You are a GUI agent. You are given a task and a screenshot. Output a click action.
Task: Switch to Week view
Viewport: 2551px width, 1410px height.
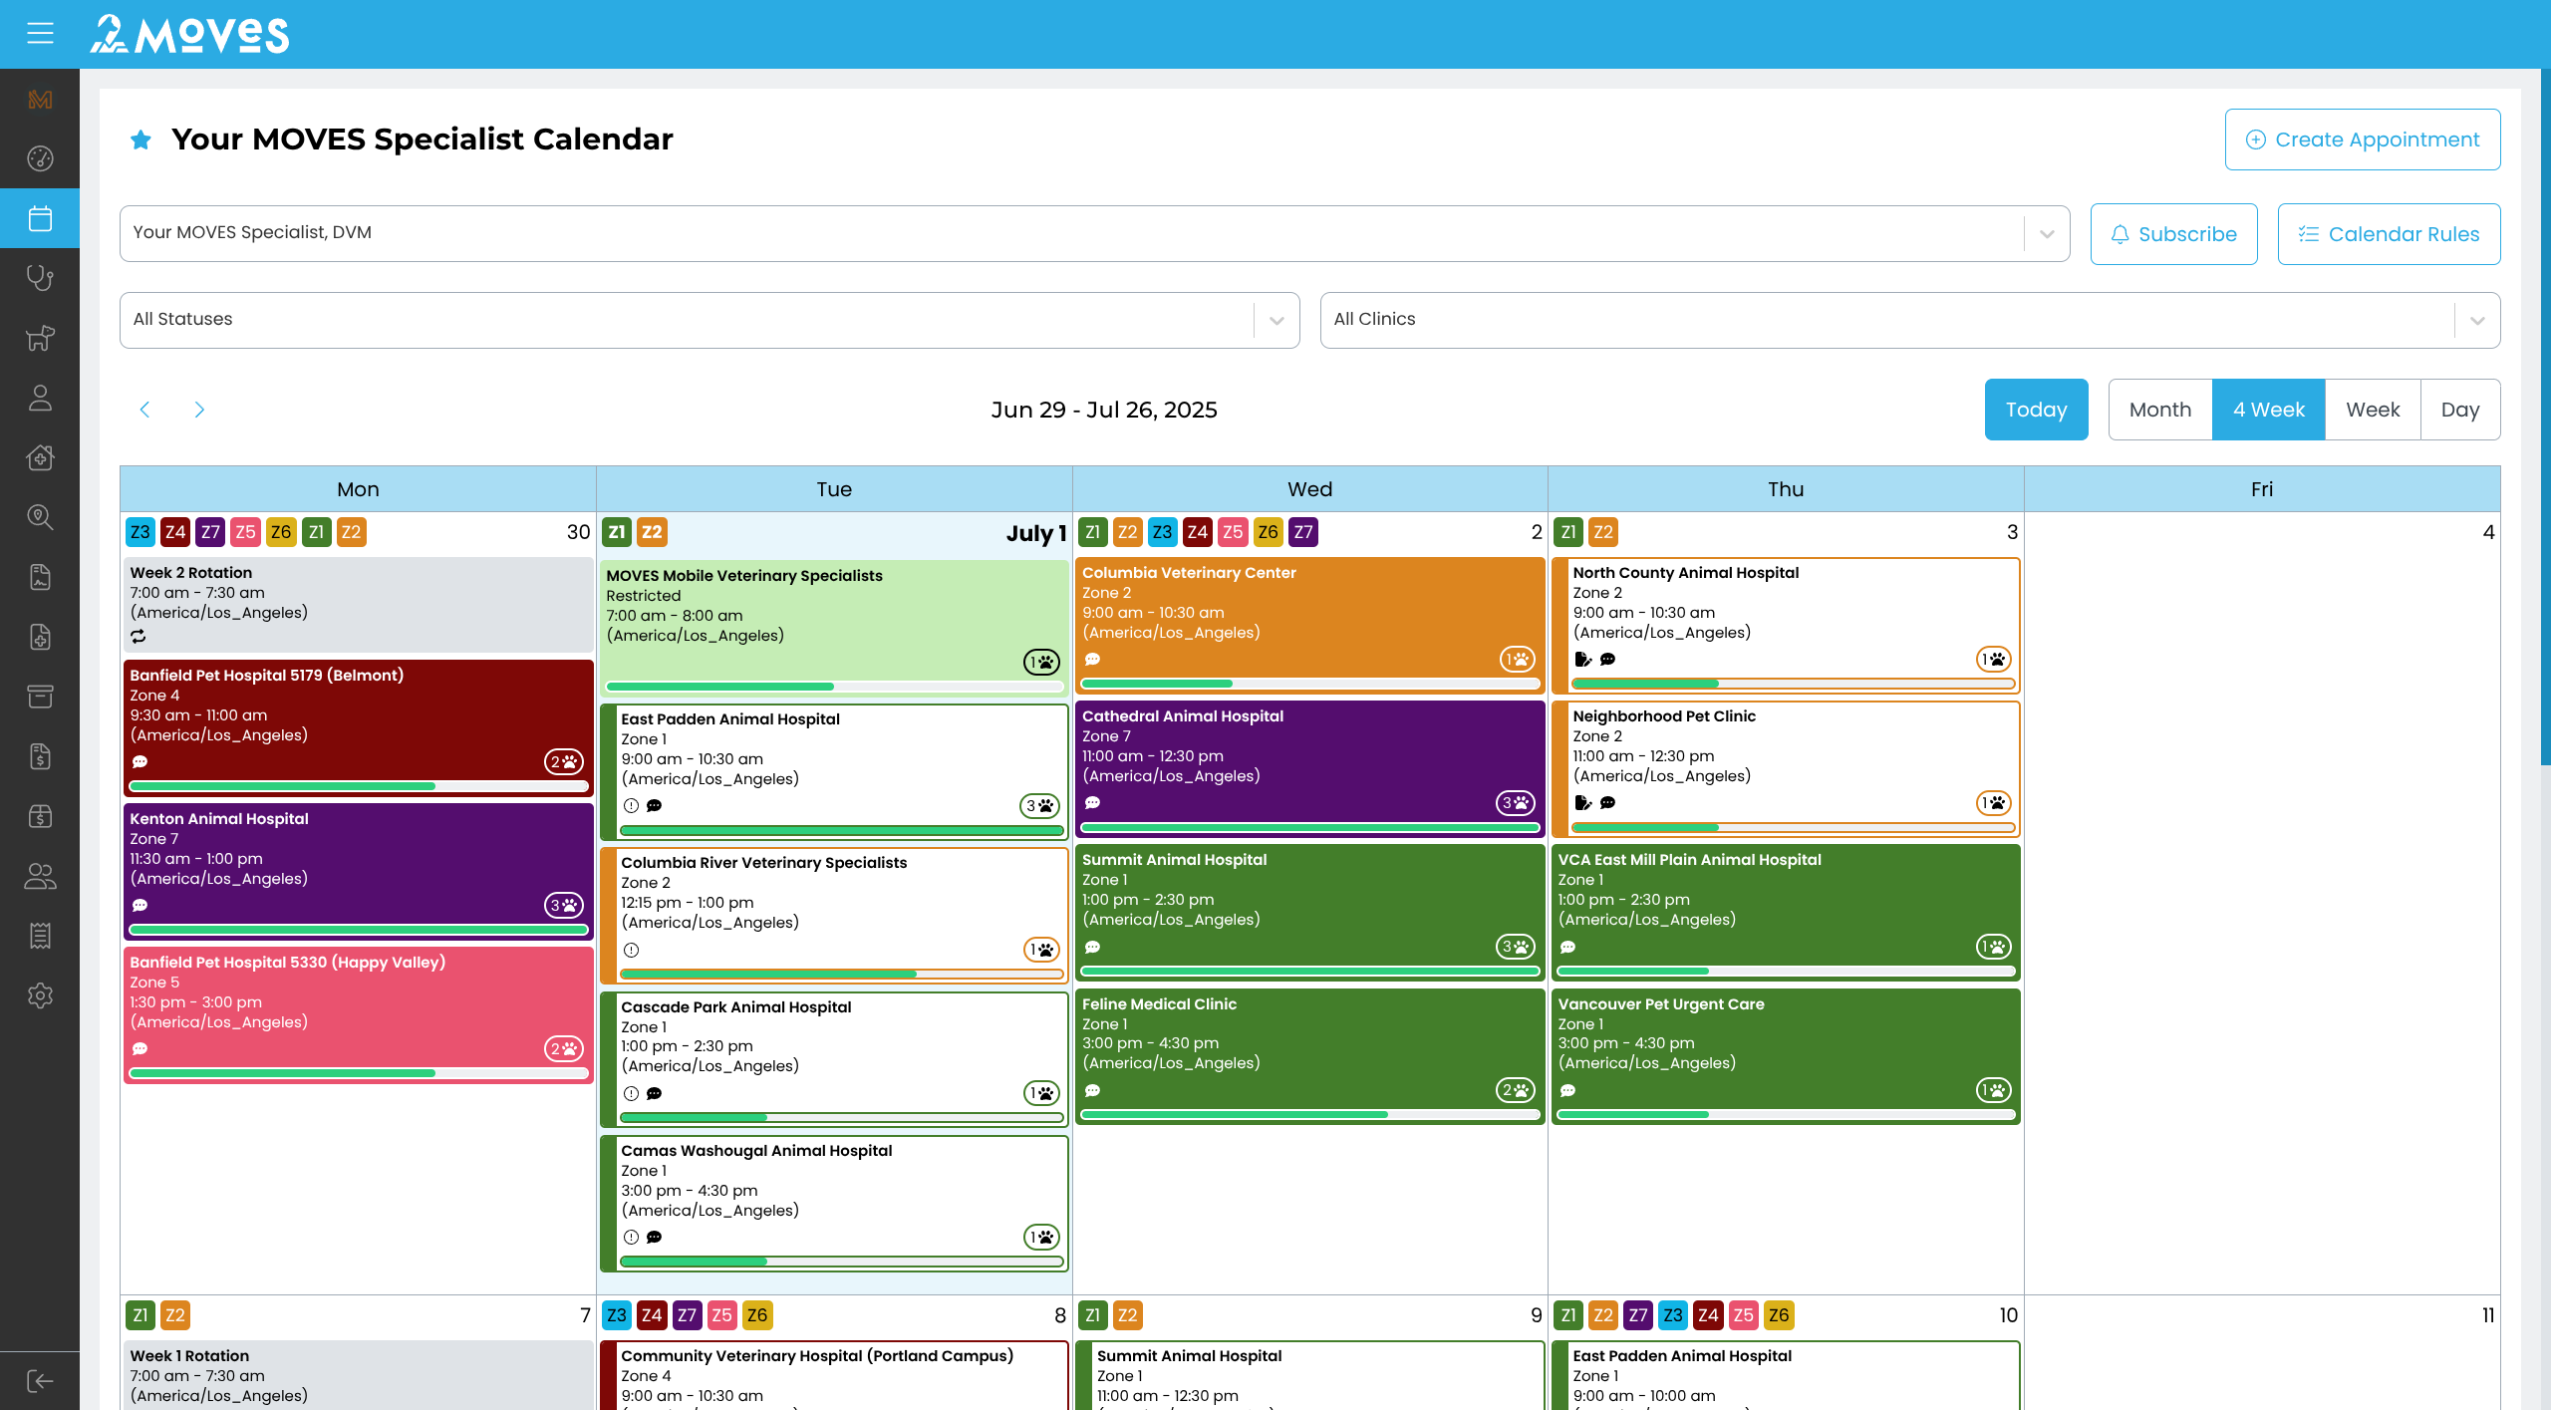(x=2374, y=410)
